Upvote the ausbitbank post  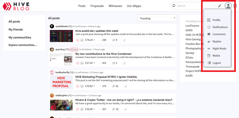pyautogui.click(x=77, y=40)
